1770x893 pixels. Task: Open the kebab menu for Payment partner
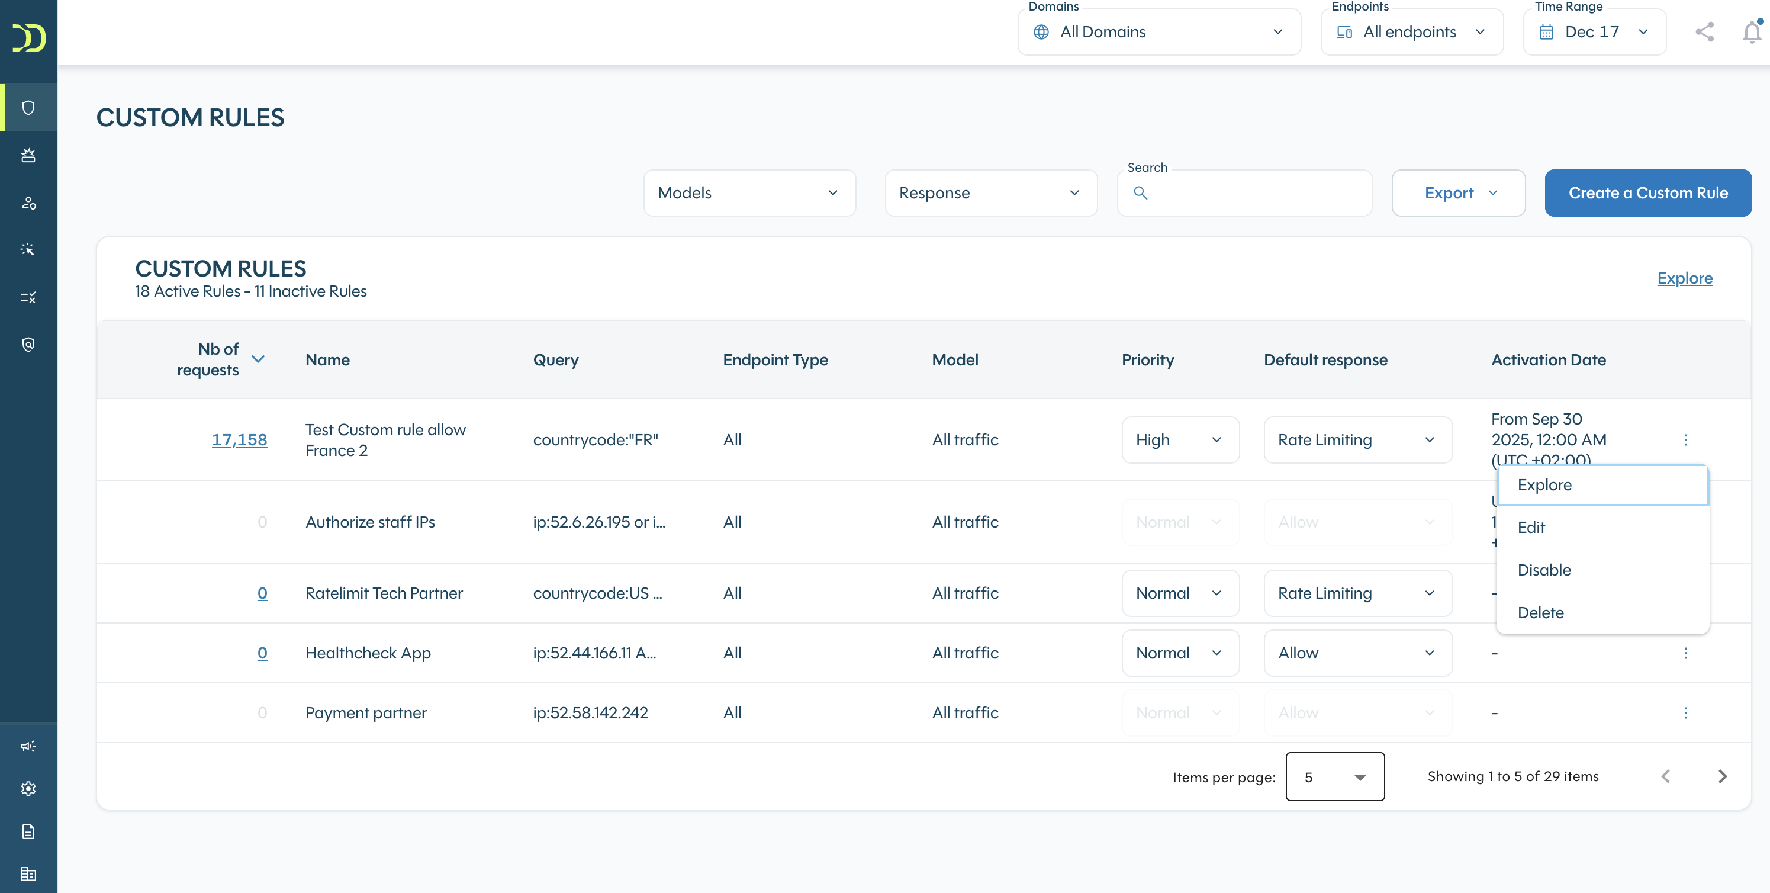(x=1685, y=712)
